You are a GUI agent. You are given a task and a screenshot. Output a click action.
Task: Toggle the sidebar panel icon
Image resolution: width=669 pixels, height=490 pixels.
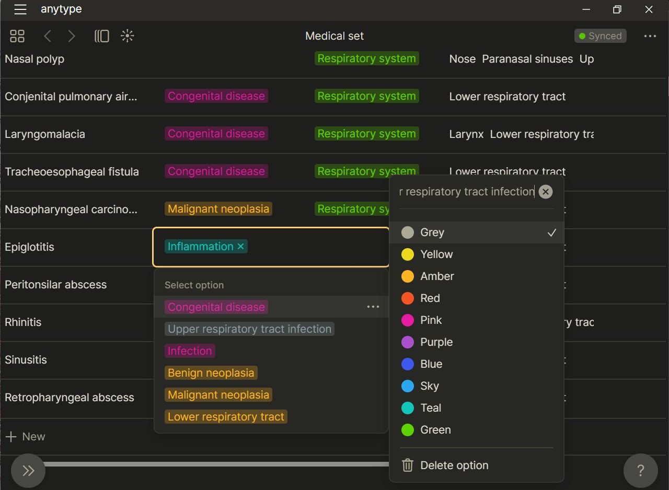coord(101,36)
